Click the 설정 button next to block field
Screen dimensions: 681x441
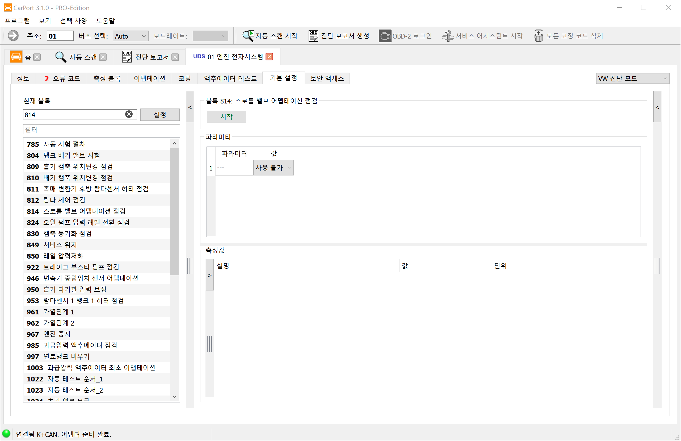coord(160,115)
